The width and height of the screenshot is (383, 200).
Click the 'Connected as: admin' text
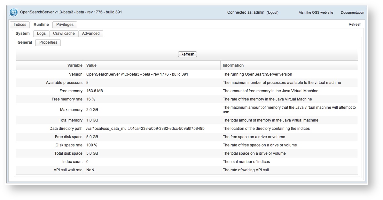click(x=246, y=12)
